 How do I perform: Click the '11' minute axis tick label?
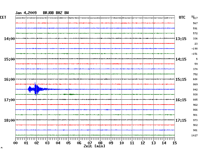coord(132,143)
